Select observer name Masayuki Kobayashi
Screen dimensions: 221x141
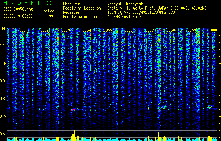click(x=126, y=4)
